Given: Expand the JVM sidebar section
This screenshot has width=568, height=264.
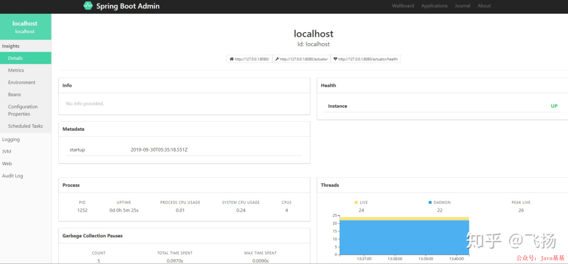Looking at the screenshot, I should tap(25, 151).
